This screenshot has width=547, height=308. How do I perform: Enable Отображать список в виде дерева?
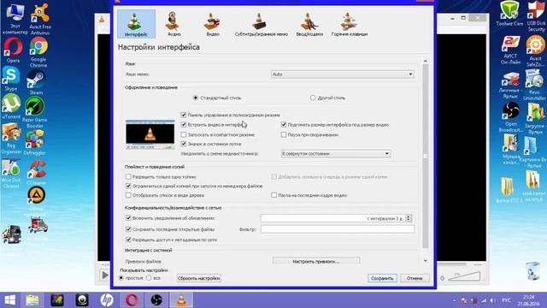click(128, 195)
